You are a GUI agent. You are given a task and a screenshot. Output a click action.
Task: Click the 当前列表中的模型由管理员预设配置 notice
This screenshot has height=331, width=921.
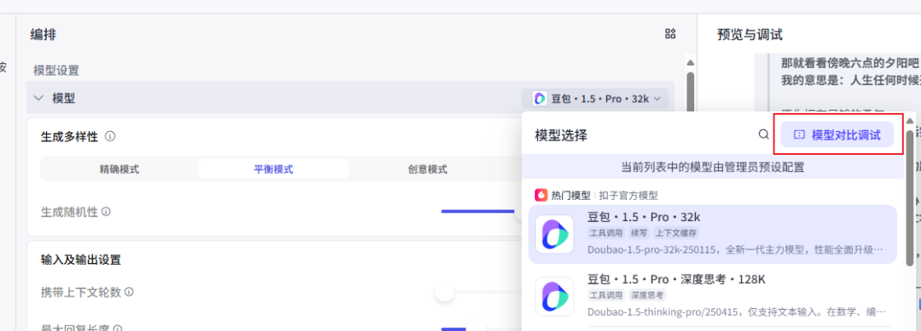[x=712, y=167]
